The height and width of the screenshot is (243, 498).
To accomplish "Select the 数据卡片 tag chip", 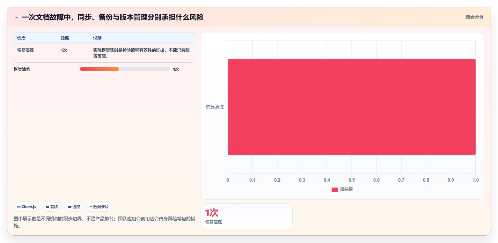I will point(99,207).
